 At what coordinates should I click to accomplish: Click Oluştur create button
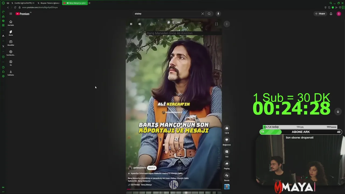tap(320, 14)
